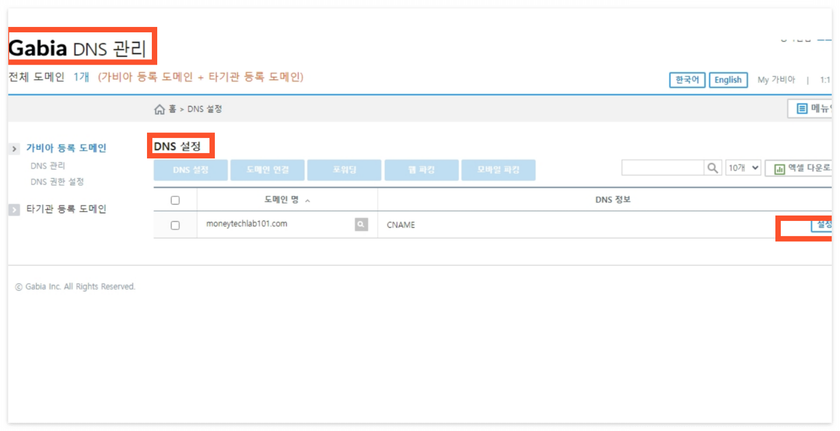Click the Gabia DNS 관리 logo title
The width and height of the screenshot is (840, 431).
(x=78, y=48)
